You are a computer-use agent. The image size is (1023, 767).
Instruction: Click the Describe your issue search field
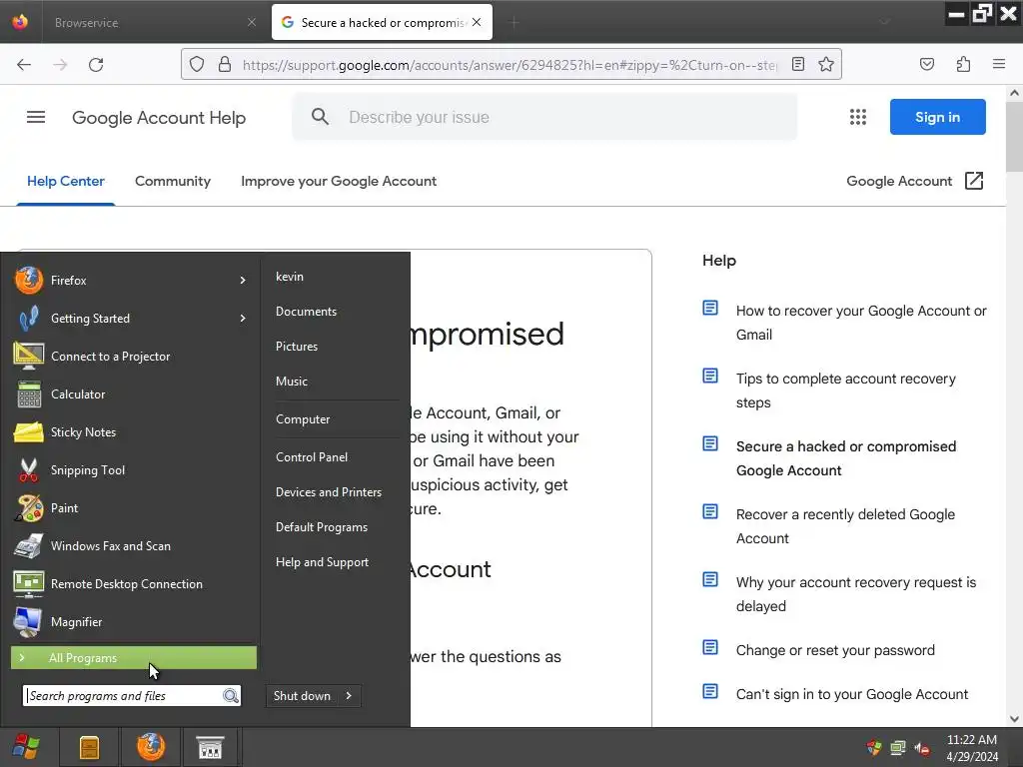(x=544, y=117)
